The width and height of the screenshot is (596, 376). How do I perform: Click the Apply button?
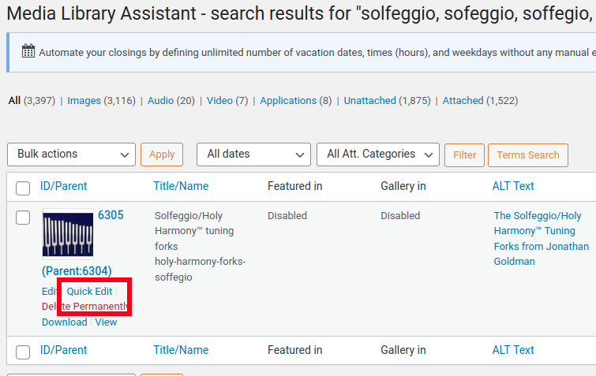point(162,154)
